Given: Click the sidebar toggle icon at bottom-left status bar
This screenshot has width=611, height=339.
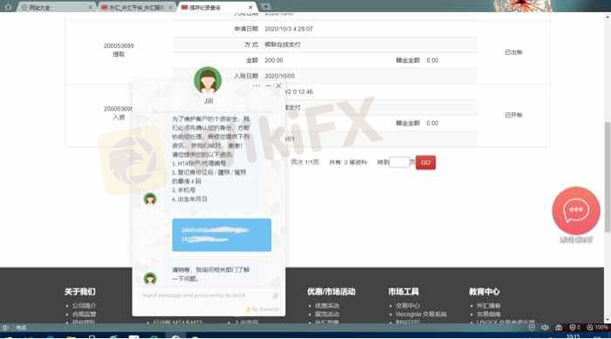Looking at the screenshot, I should point(5,328).
